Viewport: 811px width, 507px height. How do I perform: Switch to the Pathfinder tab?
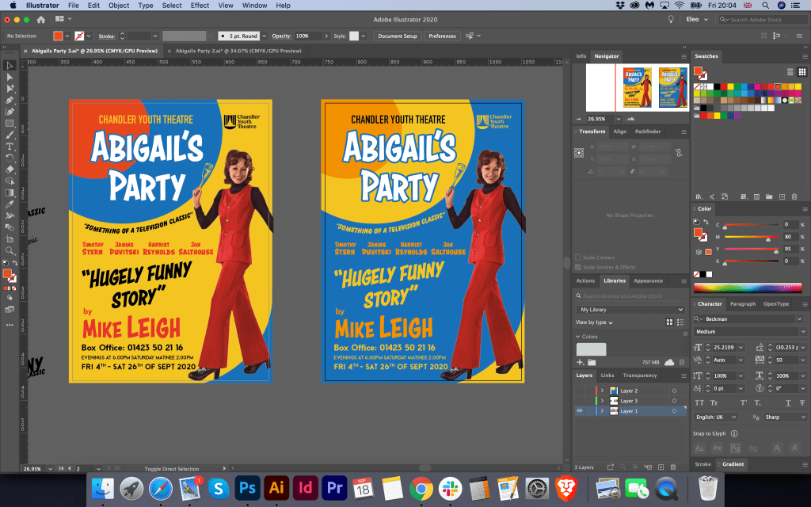click(648, 132)
